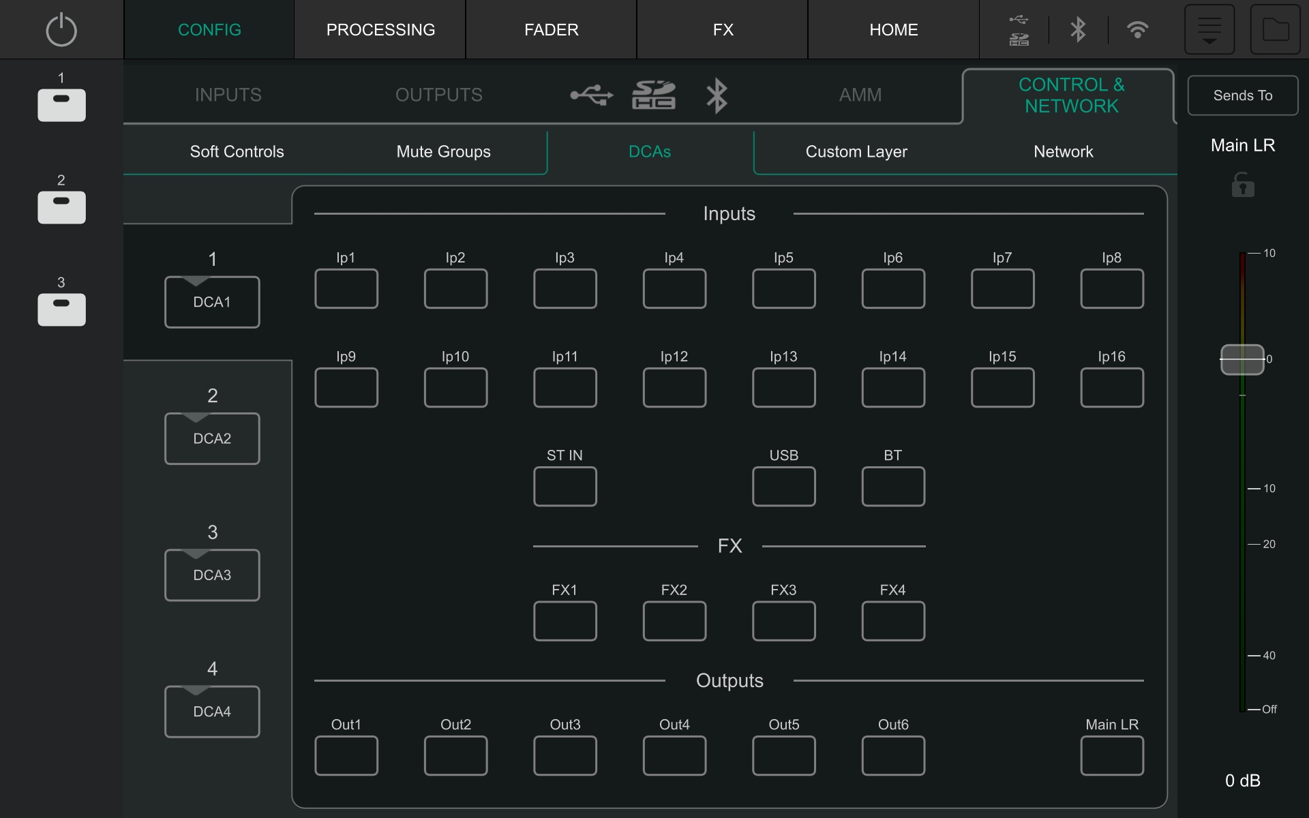Open the pull-down menu icon in the top bar
The width and height of the screenshot is (1309, 818).
[x=1209, y=30]
